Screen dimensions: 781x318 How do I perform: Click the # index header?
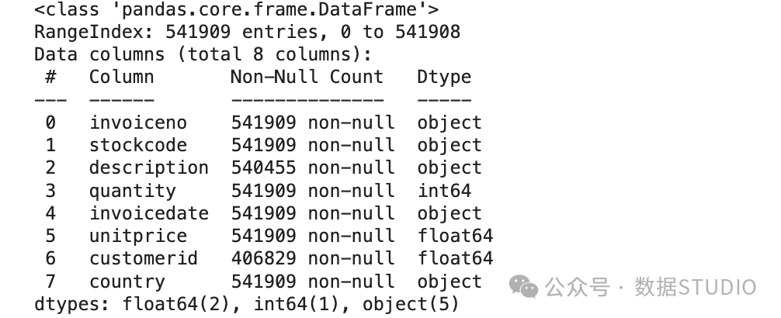pos(50,77)
